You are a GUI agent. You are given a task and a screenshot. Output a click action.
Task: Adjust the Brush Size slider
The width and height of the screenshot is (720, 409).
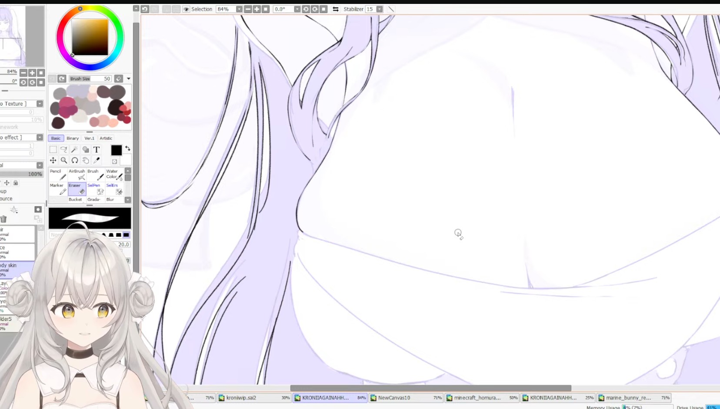tap(90, 79)
